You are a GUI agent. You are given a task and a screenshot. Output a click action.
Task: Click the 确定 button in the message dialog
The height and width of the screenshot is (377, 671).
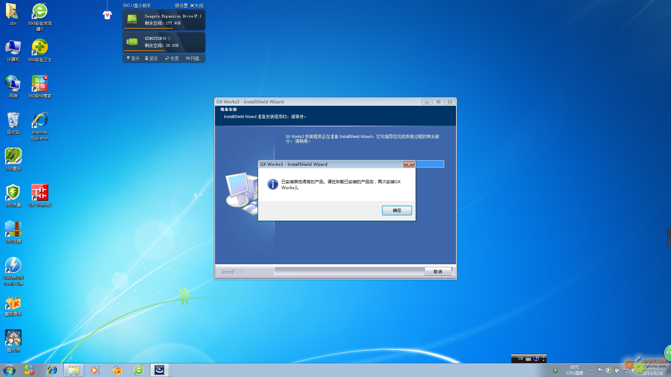click(397, 210)
